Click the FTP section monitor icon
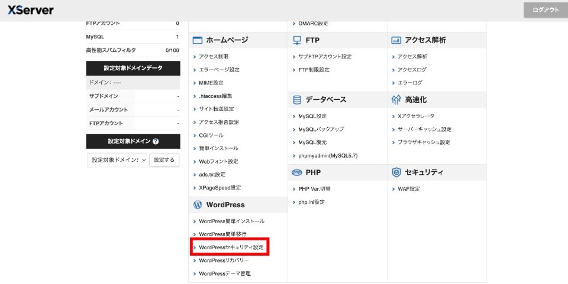568x284 pixels. [297, 40]
